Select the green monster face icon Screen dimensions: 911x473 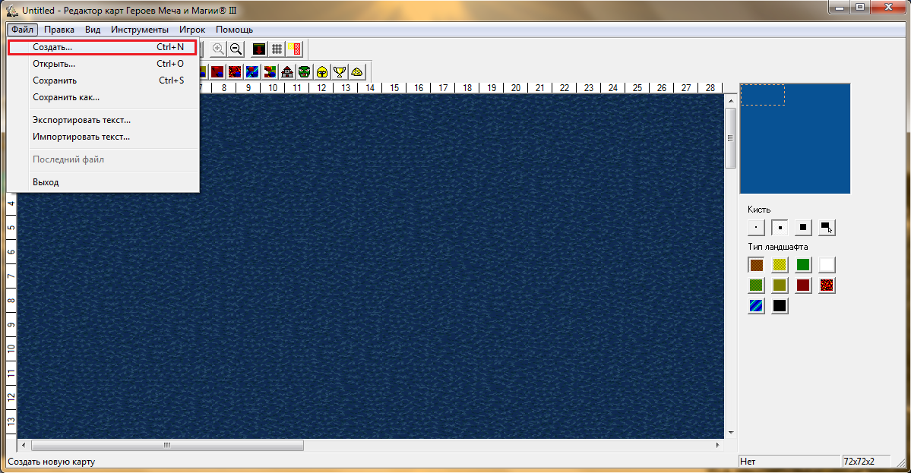pyautogui.click(x=305, y=72)
